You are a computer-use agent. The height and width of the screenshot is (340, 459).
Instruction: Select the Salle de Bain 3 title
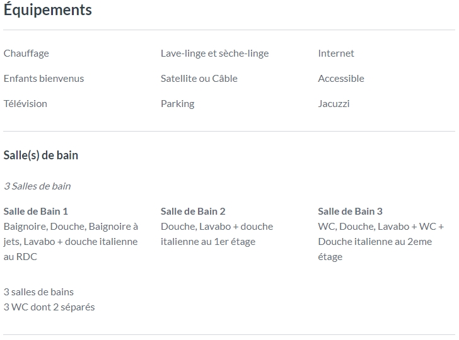click(x=350, y=212)
